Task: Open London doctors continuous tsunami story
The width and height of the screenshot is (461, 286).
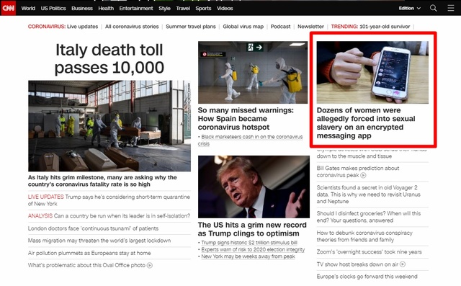Action: click(93, 228)
